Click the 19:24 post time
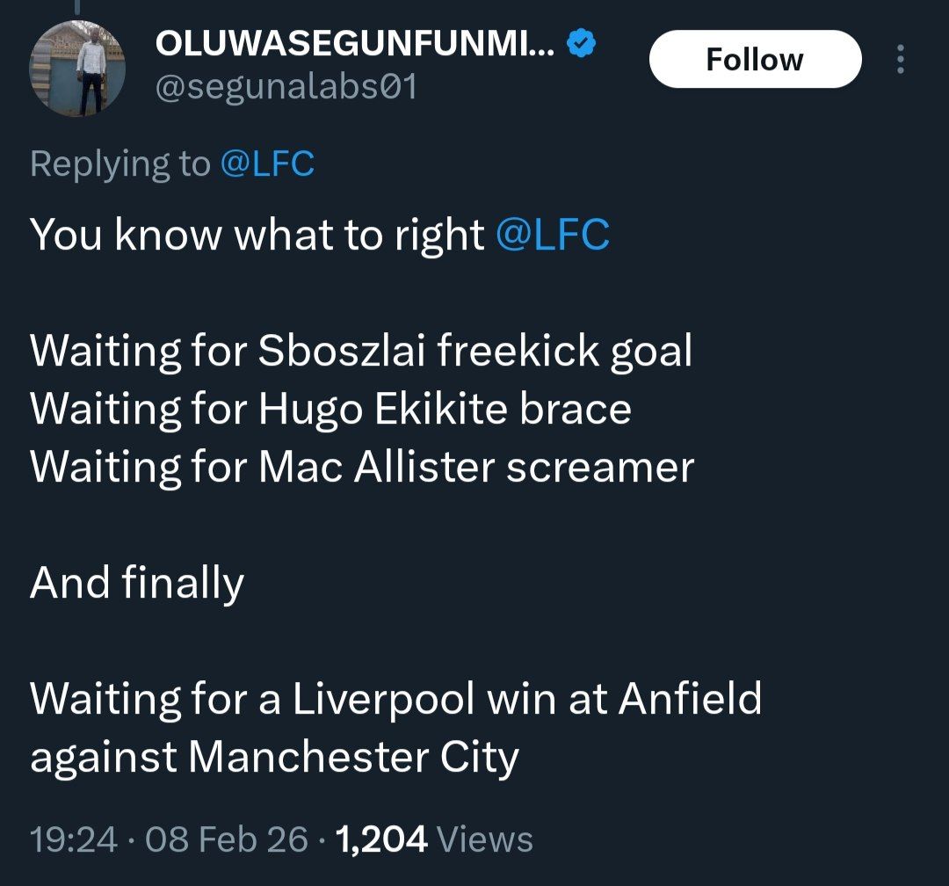 click(73, 839)
